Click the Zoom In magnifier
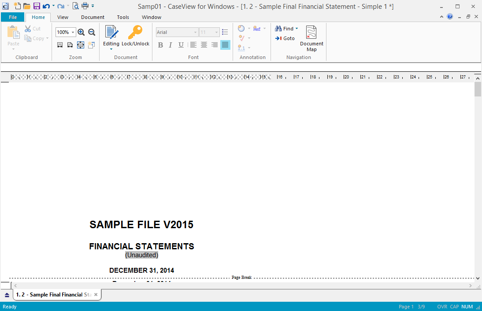The image size is (482, 311). (x=81, y=32)
